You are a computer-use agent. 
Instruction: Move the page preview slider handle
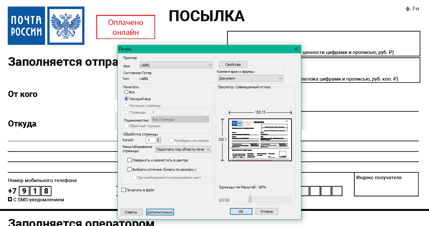[250, 200]
